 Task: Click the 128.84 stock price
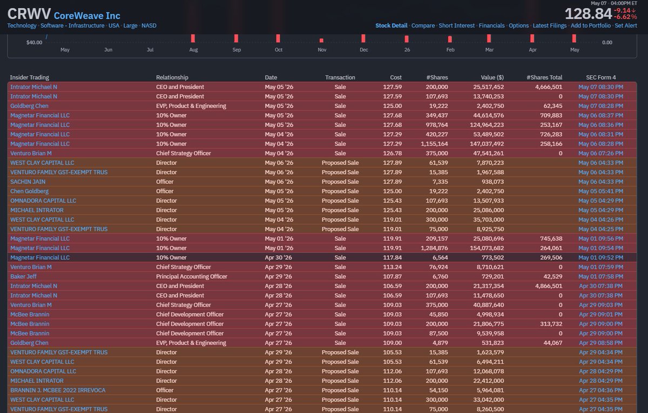point(588,13)
